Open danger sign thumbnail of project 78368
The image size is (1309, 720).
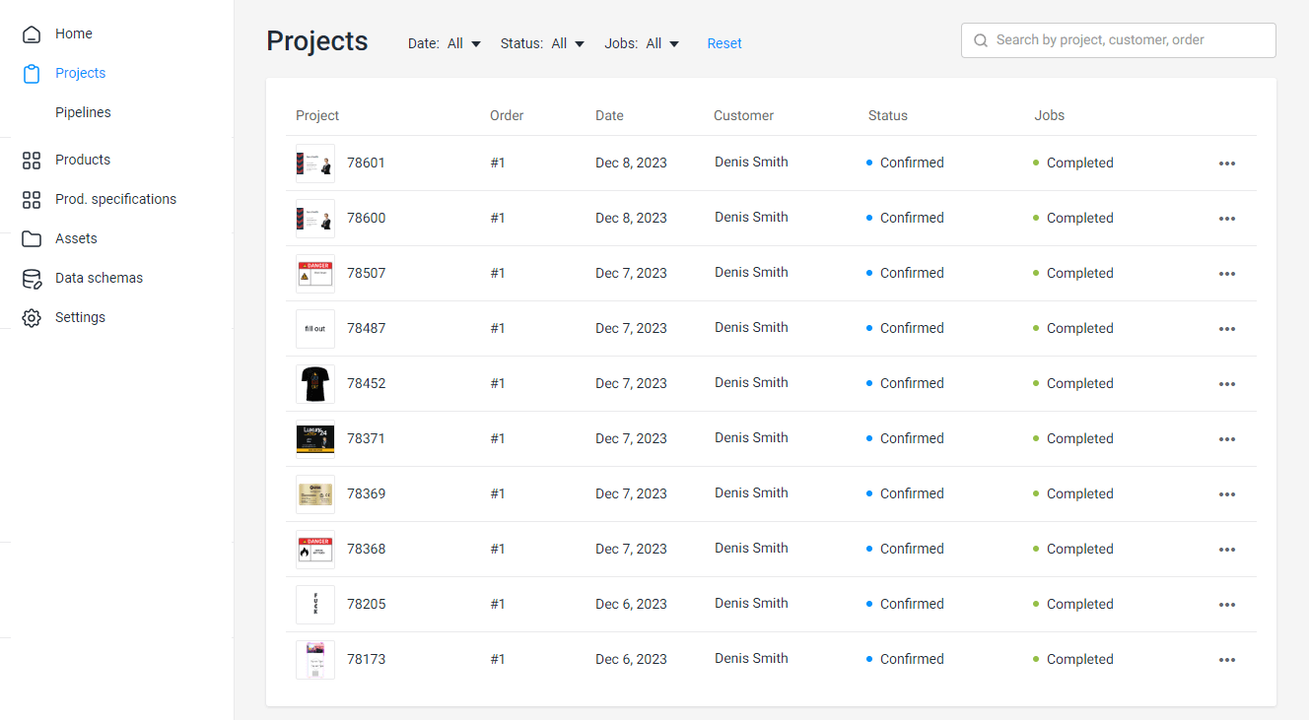coord(315,550)
